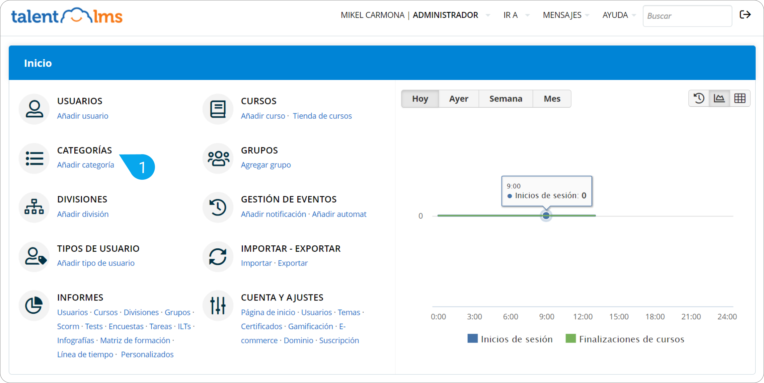The image size is (764, 383).
Task: Click Añadir usuario link
Action: pyautogui.click(x=83, y=116)
